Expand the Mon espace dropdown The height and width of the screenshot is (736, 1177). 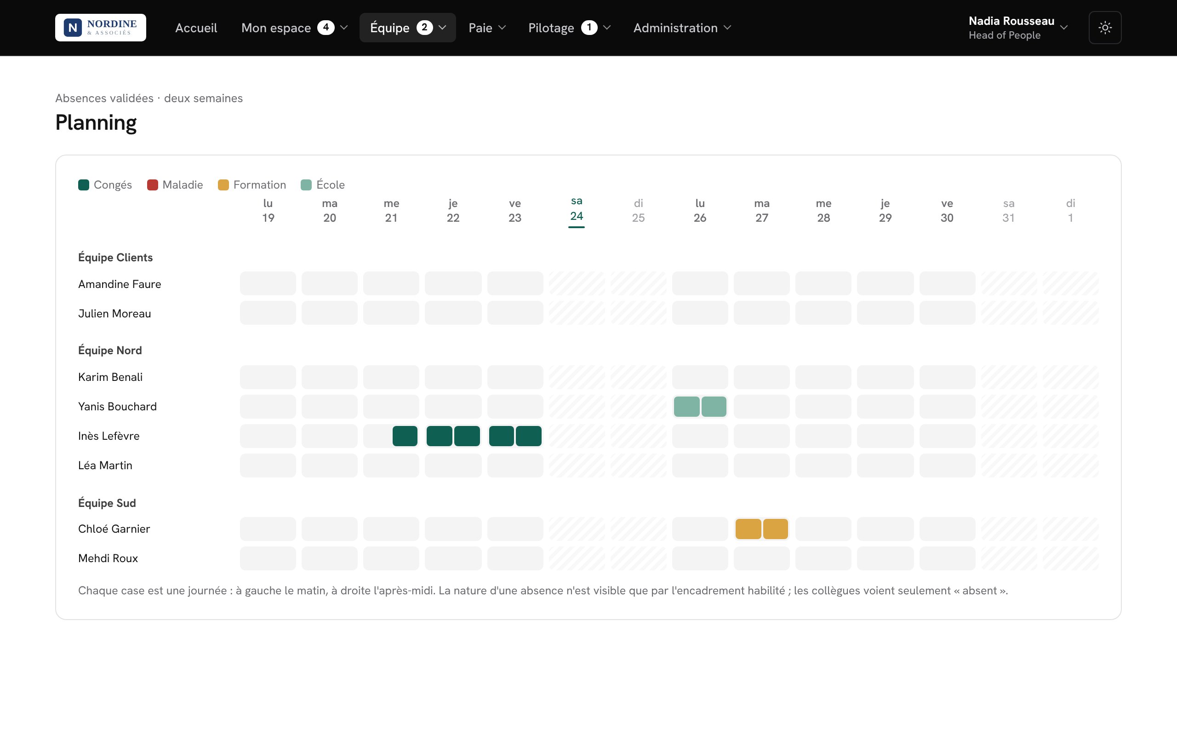pyautogui.click(x=295, y=28)
